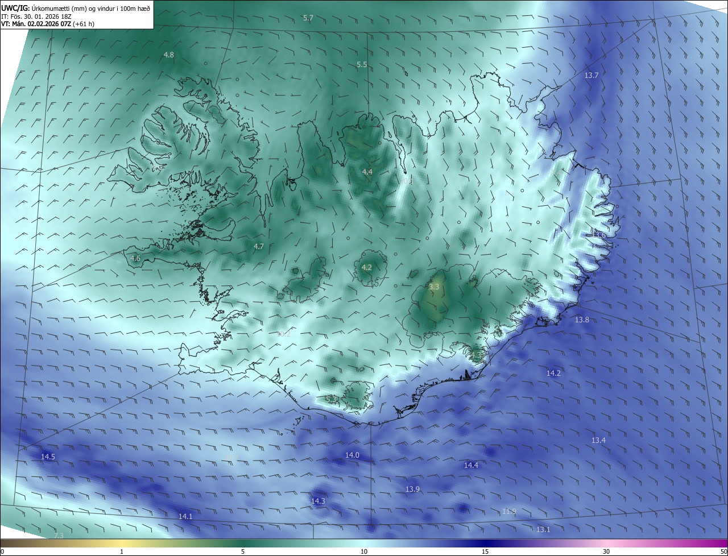This screenshot has width=728, height=556.
Task: Click the '4.4' value over northern Iceland
Action: [367, 172]
